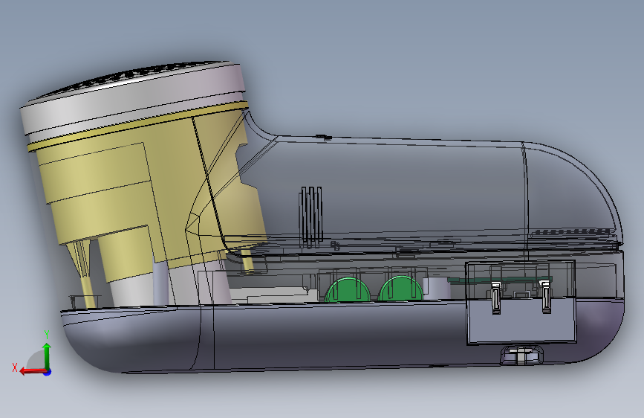Select the three vertical black ribs

pyautogui.click(x=311, y=214)
